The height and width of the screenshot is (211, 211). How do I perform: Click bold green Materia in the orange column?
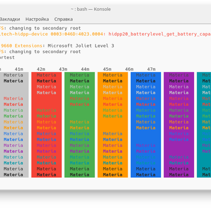[112, 116]
